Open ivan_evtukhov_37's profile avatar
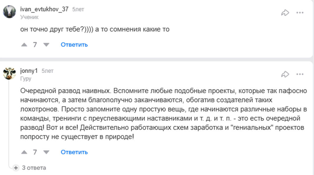Screen dimensions: 314x175 pyautogui.click(x=9, y=12)
